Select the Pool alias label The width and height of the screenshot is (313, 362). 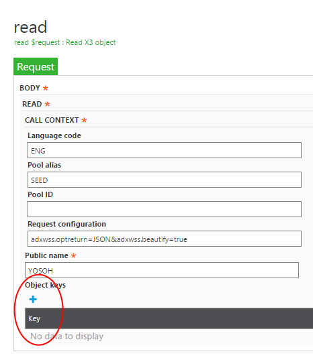[x=44, y=165]
